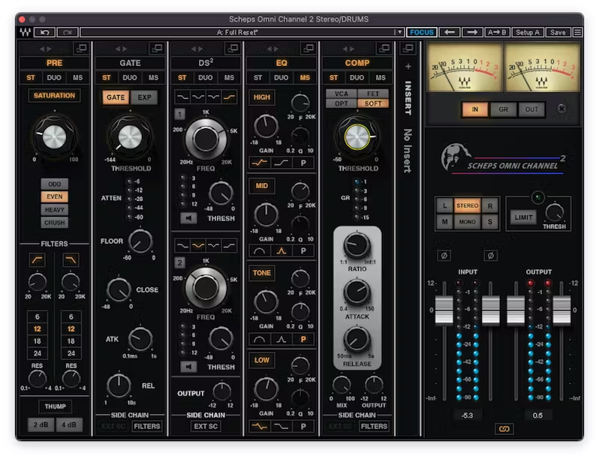
Task: Click the output level value 0.5
Action: [x=537, y=415]
